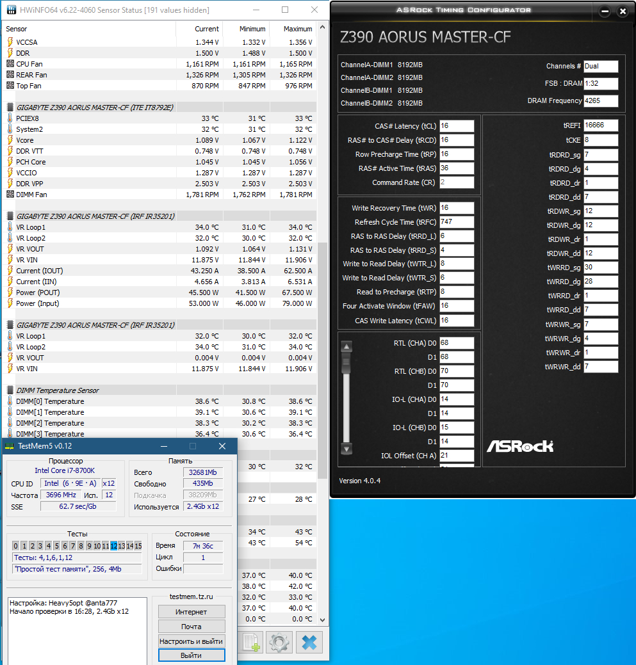Image resolution: width=636 pixels, height=665 pixels.
Task: Click the fan icon beside Top Fan
Action: click(x=10, y=85)
